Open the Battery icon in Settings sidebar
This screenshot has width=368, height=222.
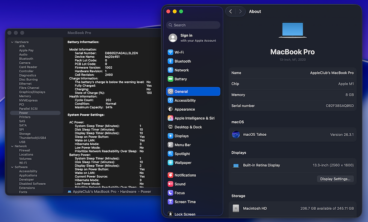click(x=170, y=79)
